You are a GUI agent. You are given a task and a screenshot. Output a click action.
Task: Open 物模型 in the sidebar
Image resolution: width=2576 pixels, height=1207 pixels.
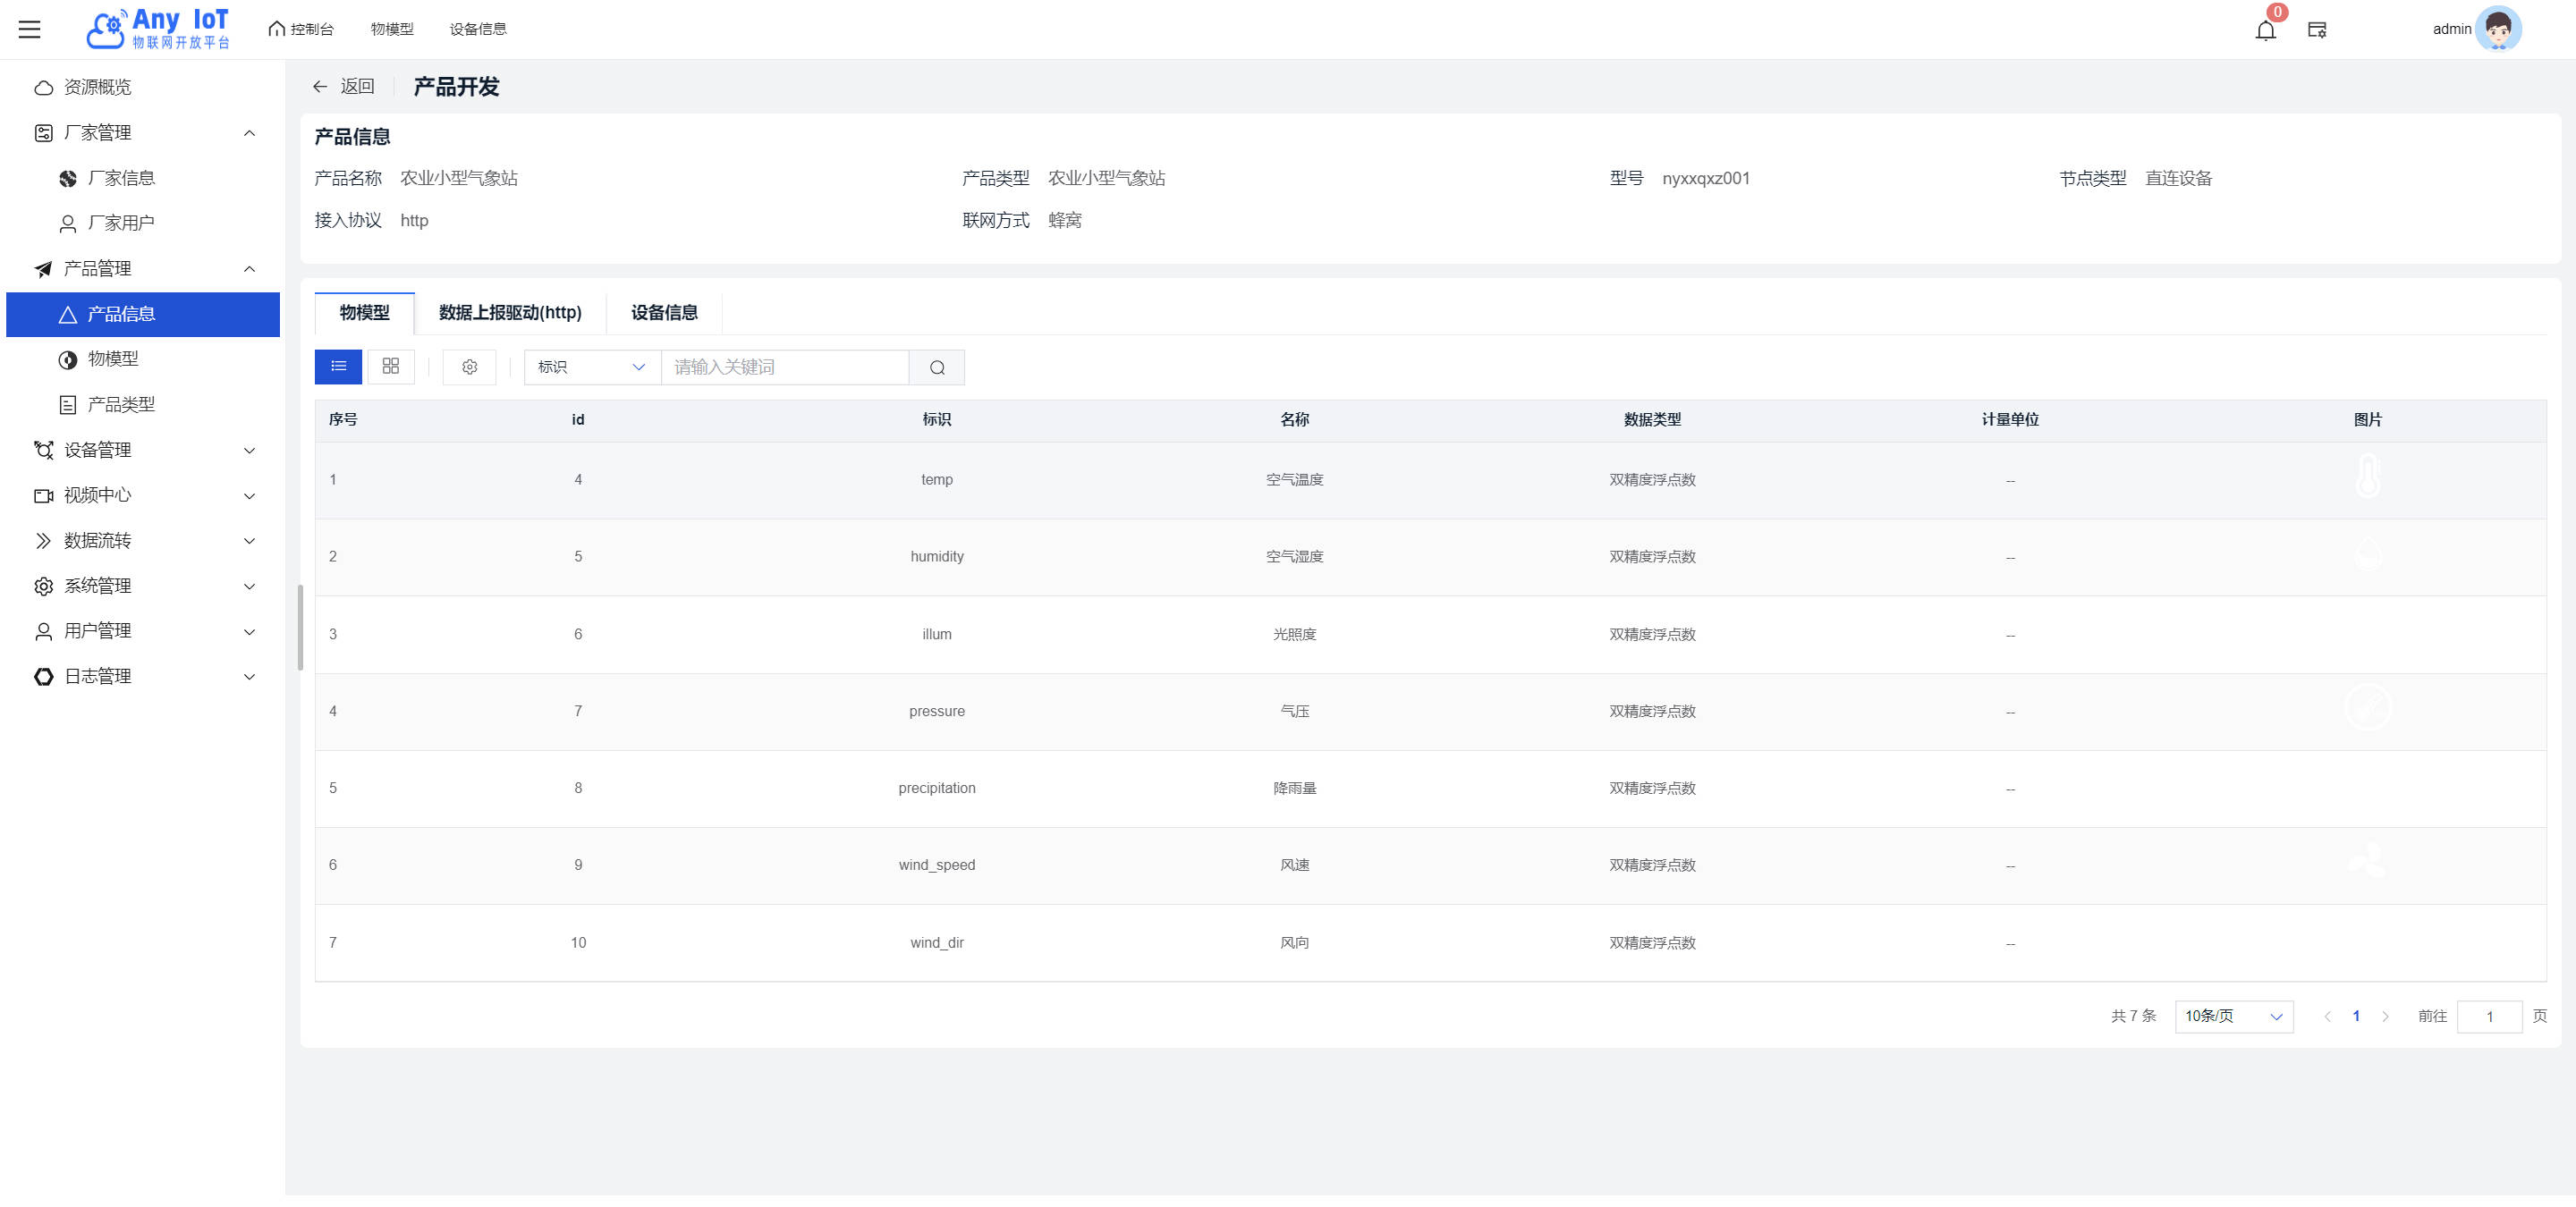tap(113, 359)
